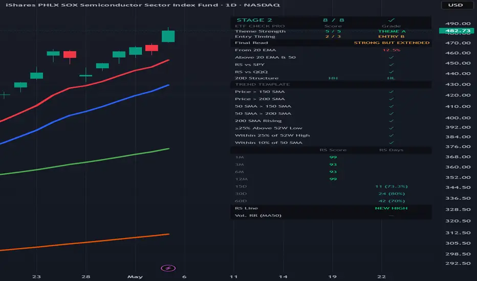Click the 15D value 11 (73.3%)
Image resolution: width=477 pixels, height=281 pixels.
click(x=391, y=186)
